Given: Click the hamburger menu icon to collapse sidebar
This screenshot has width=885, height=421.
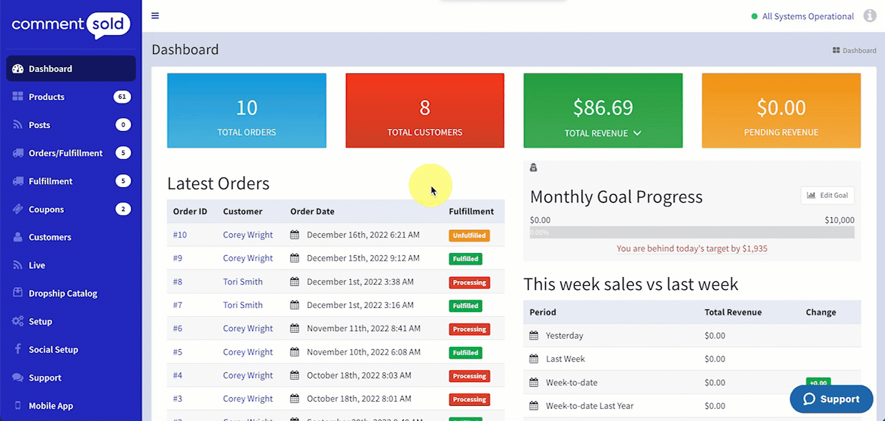Looking at the screenshot, I should 155,16.
